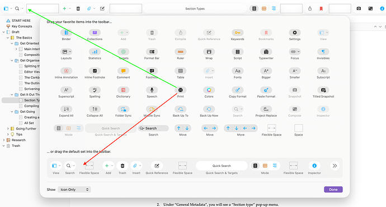Click the Search field in the palette
Viewport: 386px width, 207px height.
153,128
